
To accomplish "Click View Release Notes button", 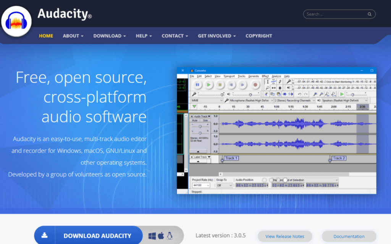I will click(x=285, y=236).
